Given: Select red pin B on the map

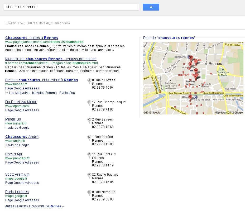Looking at the screenshot, I should tap(190, 64).
